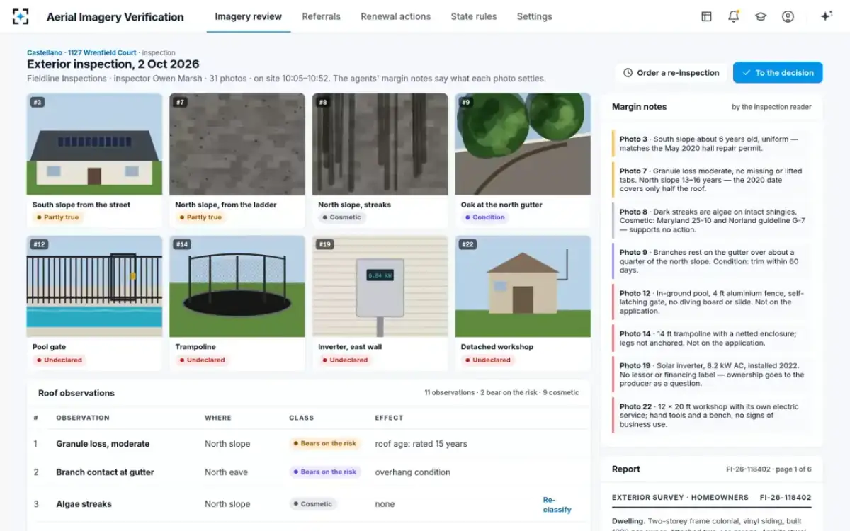Open photo #3 south slope thumbnail
Image resolution: width=850 pixels, height=531 pixels.
[x=94, y=144]
